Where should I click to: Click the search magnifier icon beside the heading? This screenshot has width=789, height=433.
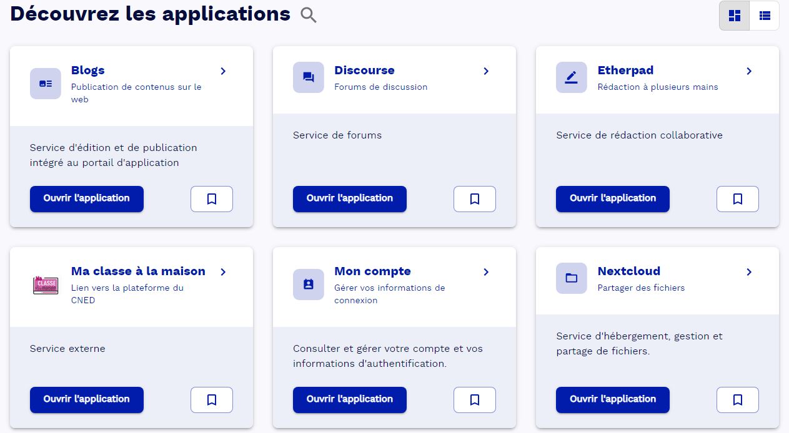click(309, 15)
